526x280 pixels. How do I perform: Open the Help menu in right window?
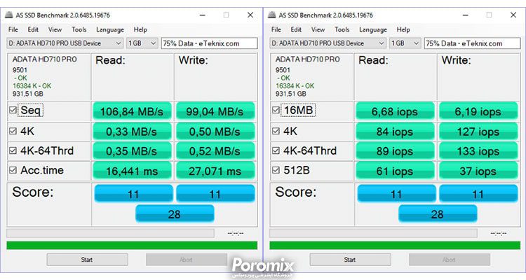point(403,30)
